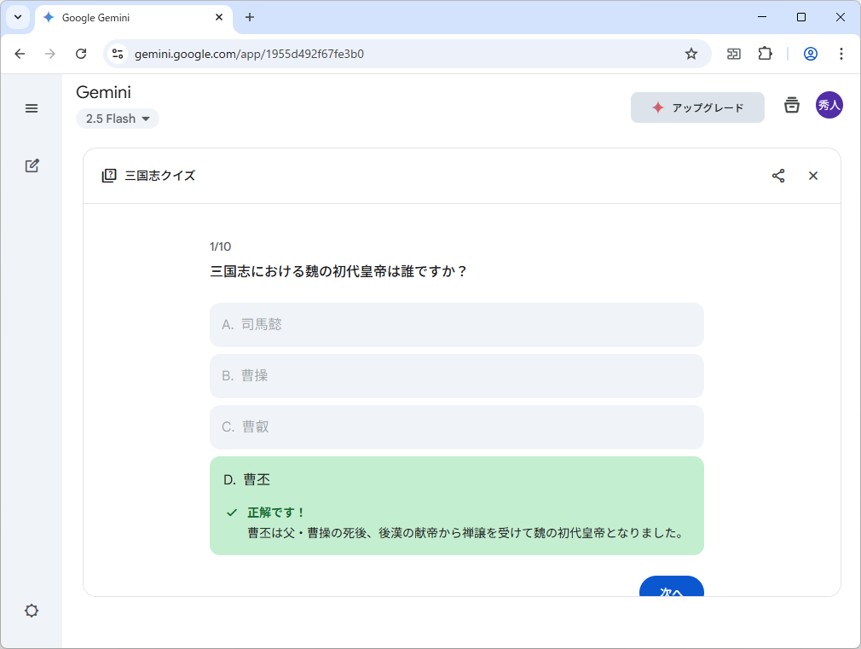Click the 秀人 profile avatar
861x649 pixels.
(829, 105)
